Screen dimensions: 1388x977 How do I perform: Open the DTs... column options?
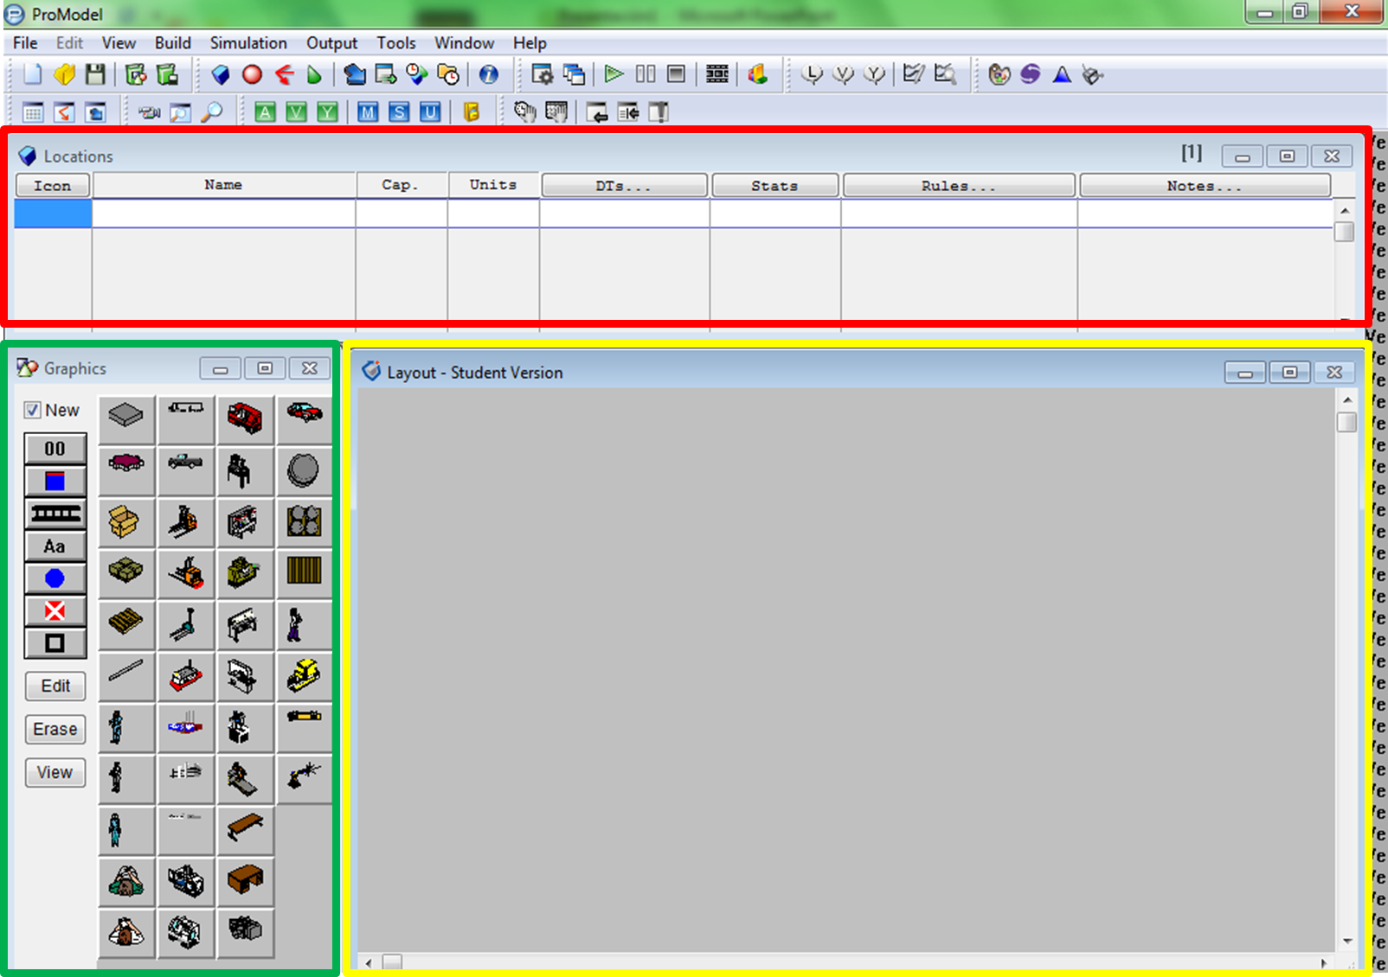point(623,186)
